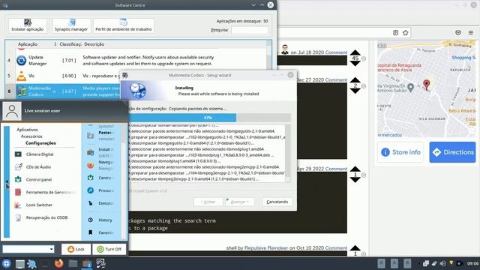Viewport: 480px width, 270px height.
Task: Select the Update Manager row icon
Action: [22, 60]
